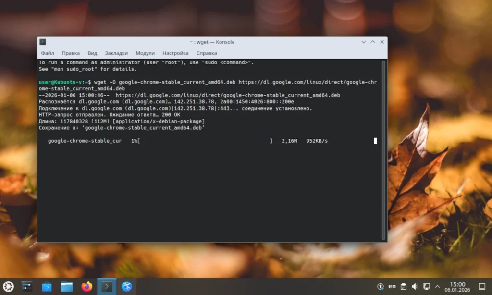This screenshot has height=295, width=492.
Task: Expand hidden system tray icons arrow
Action: pyautogui.click(x=437, y=286)
